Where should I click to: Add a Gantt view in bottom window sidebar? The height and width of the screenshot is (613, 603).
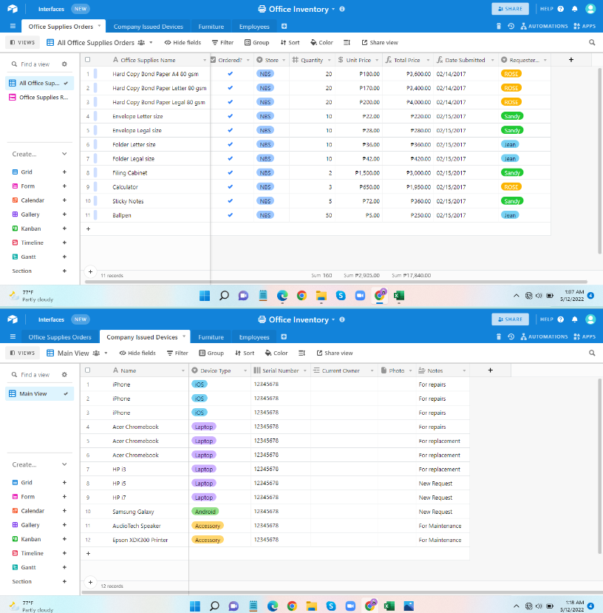pos(64,567)
